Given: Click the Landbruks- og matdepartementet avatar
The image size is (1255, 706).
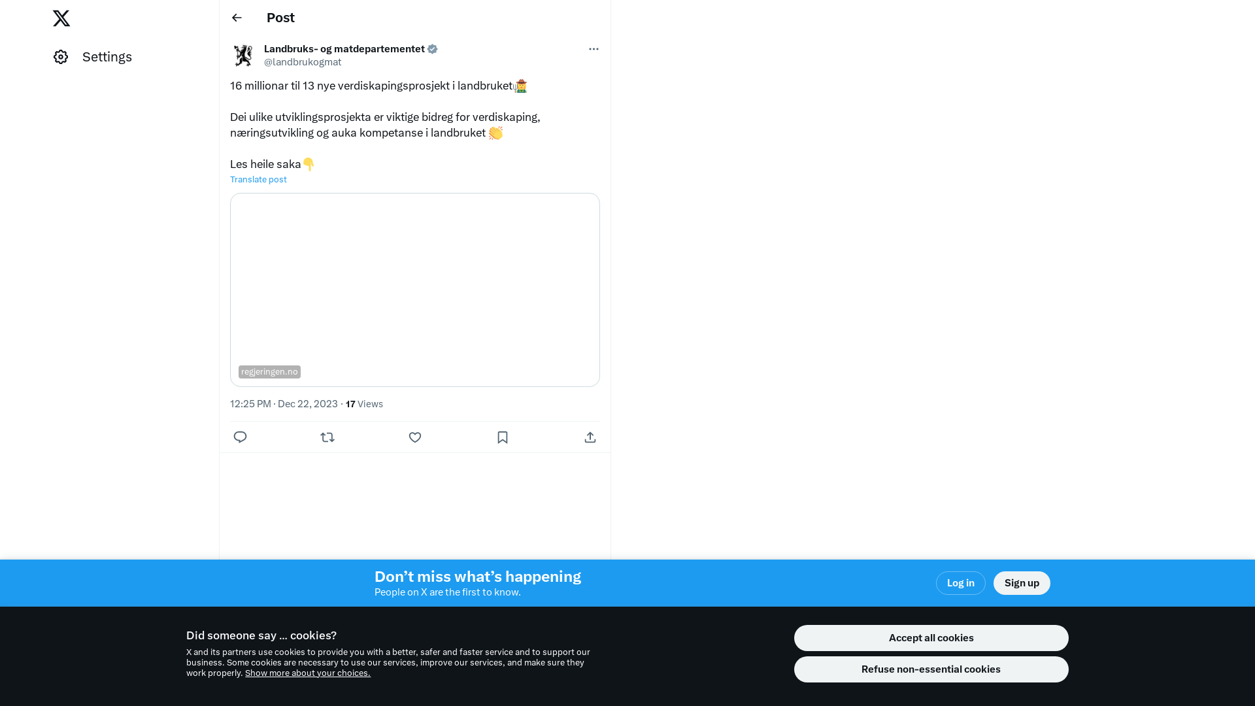Looking at the screenshot, I should [243, 56].
